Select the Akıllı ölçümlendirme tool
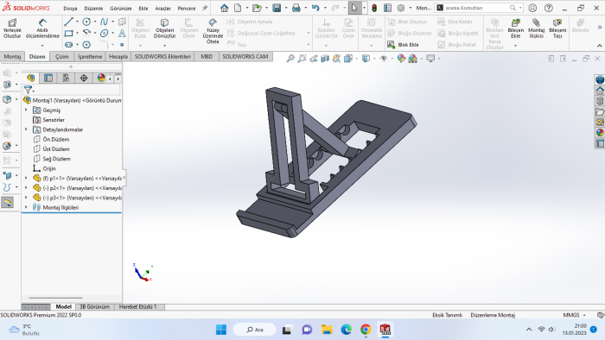The image size is (605, 340). click(42, 28)
